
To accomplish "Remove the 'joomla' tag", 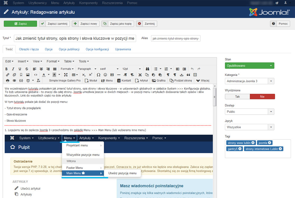I will click(269, 143).
